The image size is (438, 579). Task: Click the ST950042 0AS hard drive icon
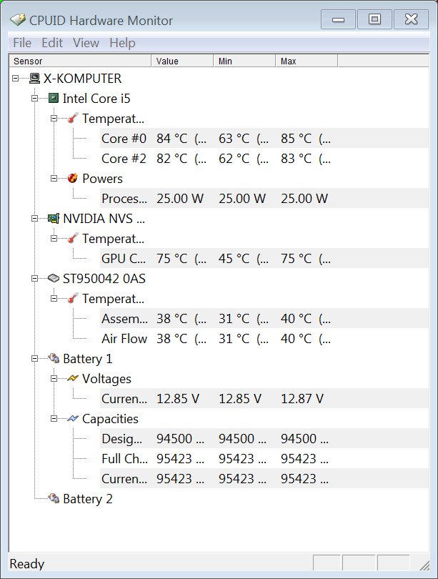[54, 279]
